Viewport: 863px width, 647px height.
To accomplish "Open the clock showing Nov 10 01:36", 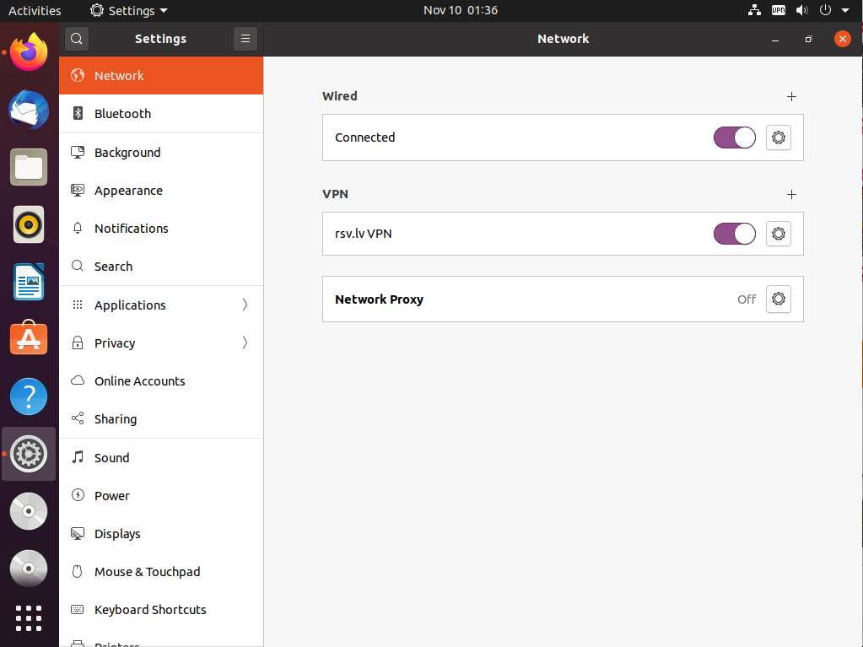I will coord(461,11).
